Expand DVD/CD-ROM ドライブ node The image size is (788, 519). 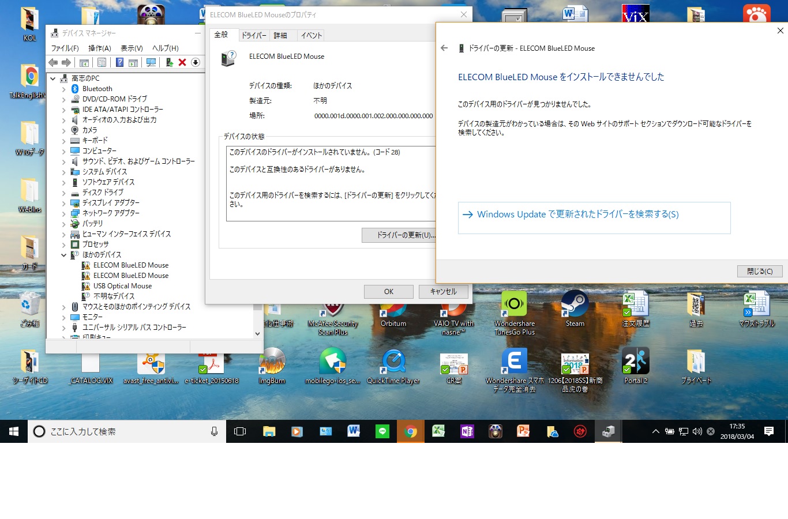[x=63, y=99]
